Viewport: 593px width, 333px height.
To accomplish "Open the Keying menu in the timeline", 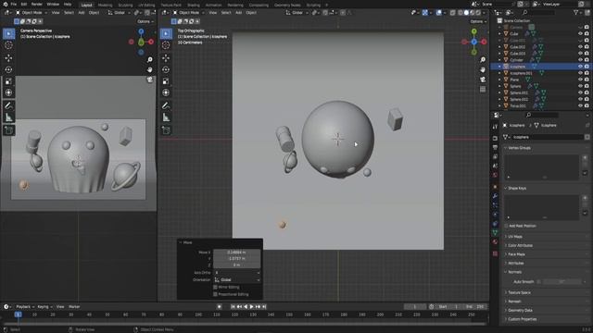I will (x=44, y=307).
